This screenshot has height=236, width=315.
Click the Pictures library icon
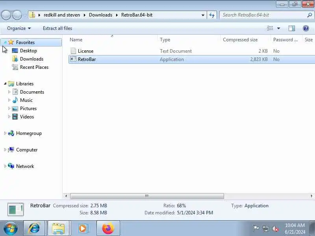point(15,109)
